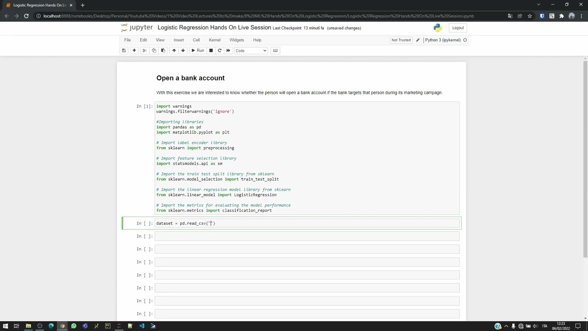
Task: Click the Jupyter logo
Action: click(x=137, y=28)
